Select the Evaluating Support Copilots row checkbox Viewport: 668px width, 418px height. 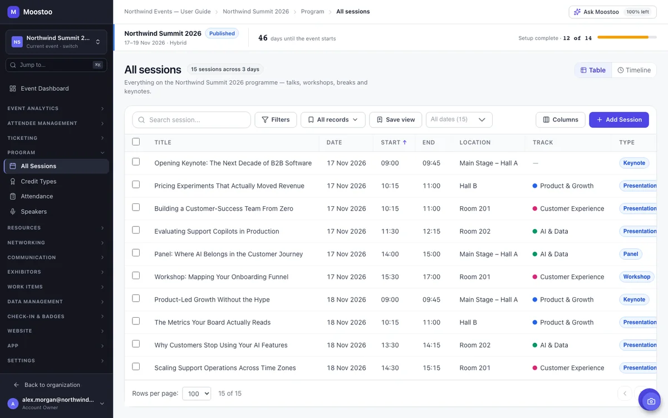tap(136, 230)
